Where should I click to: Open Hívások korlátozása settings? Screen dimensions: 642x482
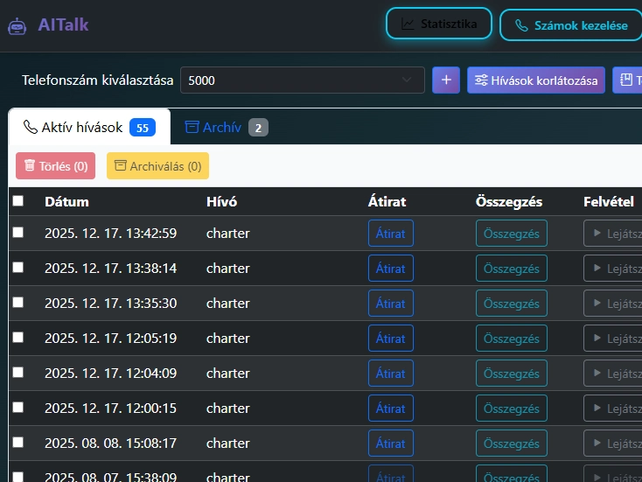(x=536, y=80)
